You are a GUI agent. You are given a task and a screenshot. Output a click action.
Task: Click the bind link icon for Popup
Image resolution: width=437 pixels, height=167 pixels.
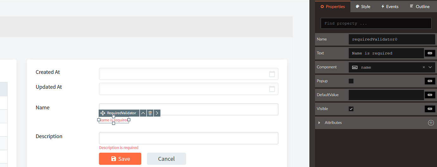(430, 81)
